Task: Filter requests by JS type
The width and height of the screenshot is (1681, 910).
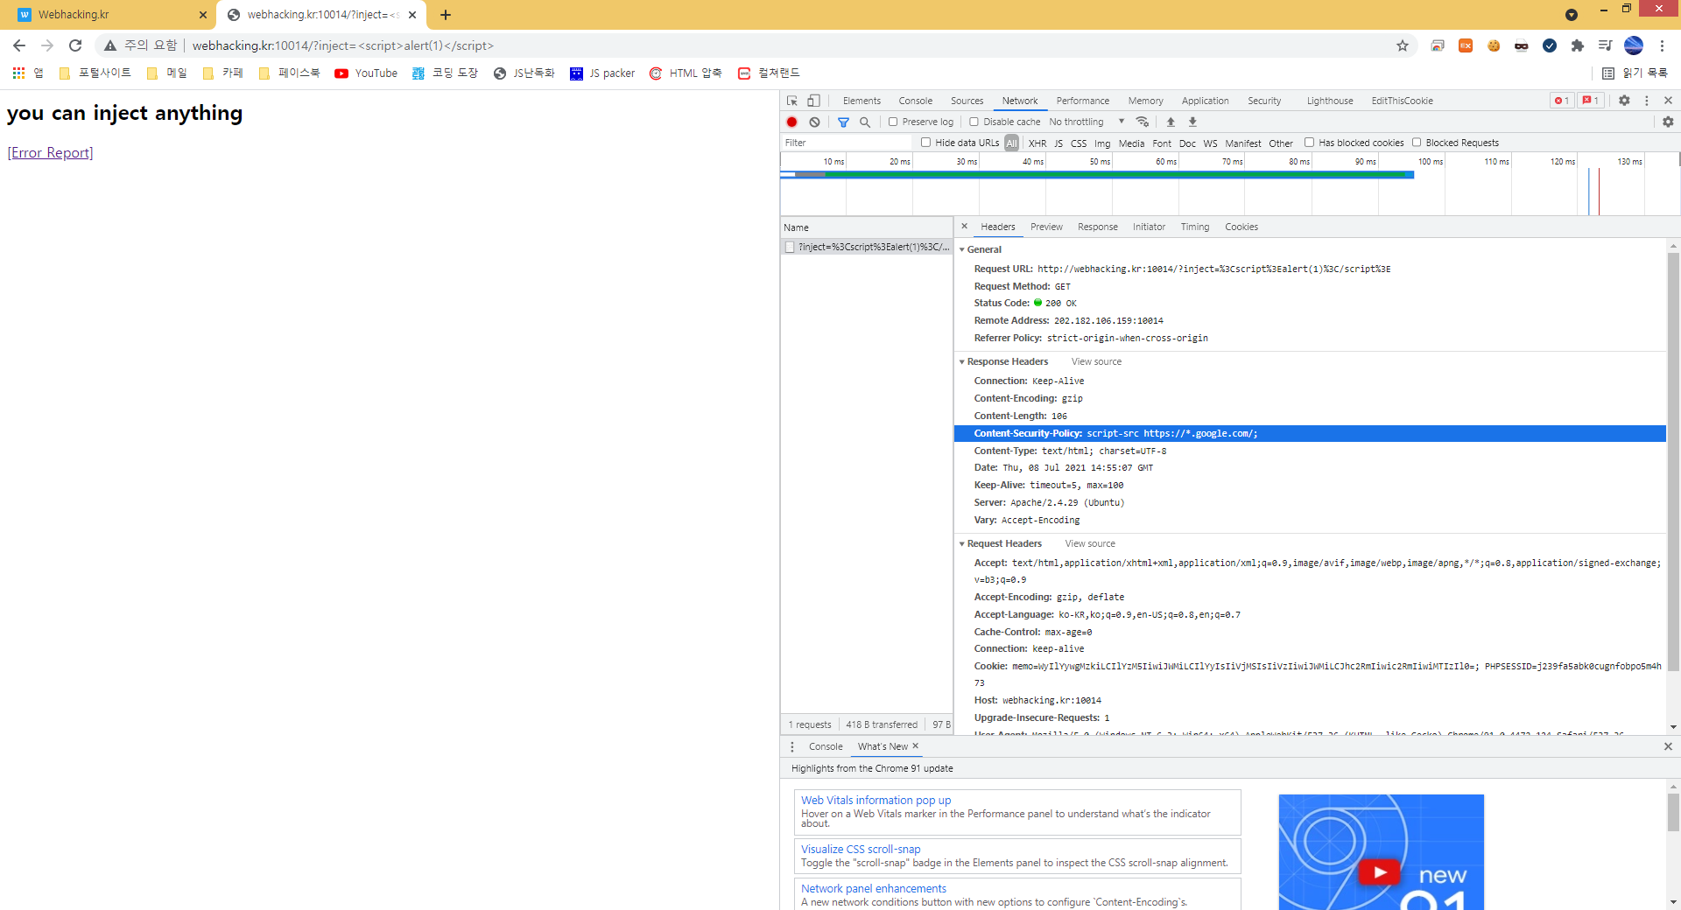Action: pos(1059,143)
